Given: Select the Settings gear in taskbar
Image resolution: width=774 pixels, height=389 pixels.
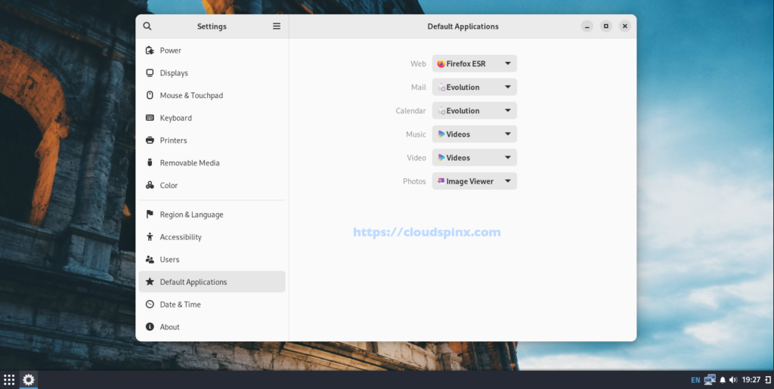Looking at the screenshot, I should coord(29,380).
